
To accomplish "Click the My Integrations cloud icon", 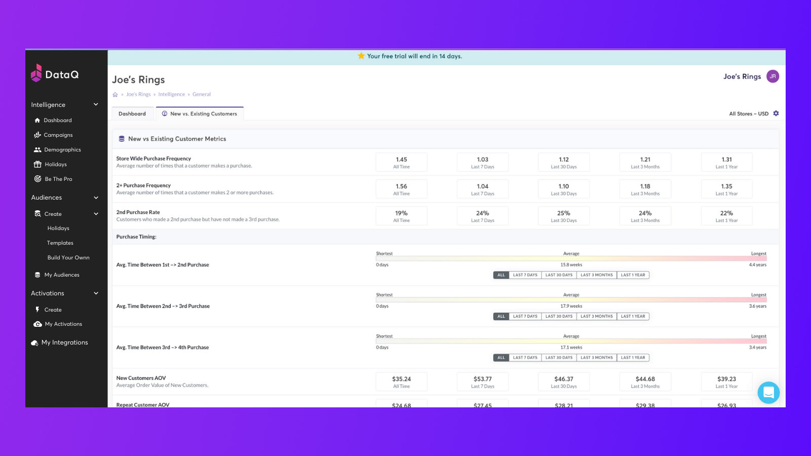I will point(34,343).
